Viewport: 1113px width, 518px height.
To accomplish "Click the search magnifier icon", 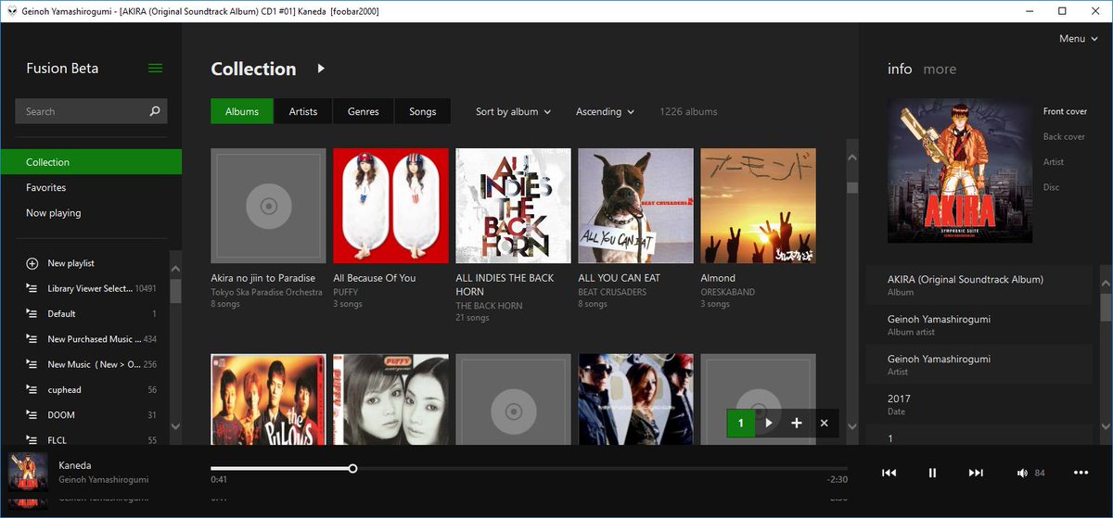I will pos(155,111).
